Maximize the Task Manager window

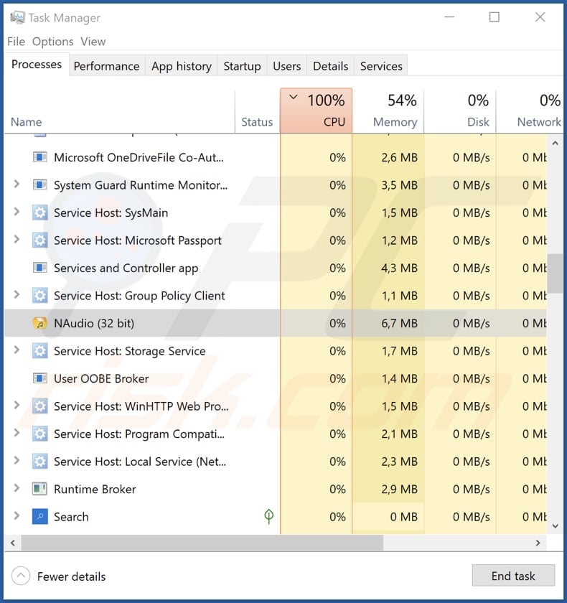coord(495,17)
